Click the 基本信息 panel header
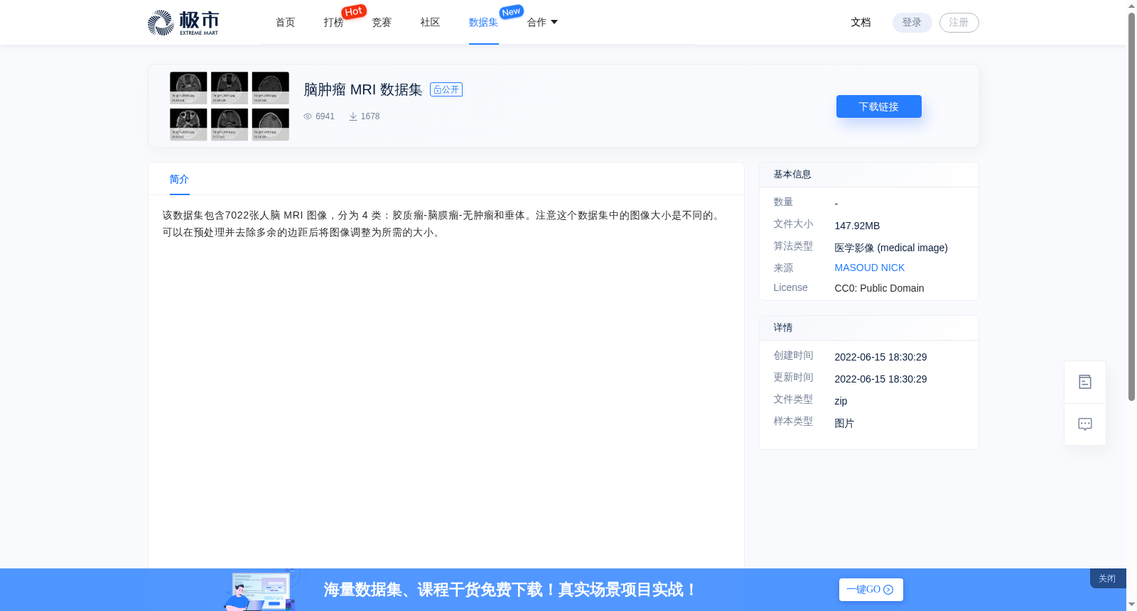 tap(868, 175)
